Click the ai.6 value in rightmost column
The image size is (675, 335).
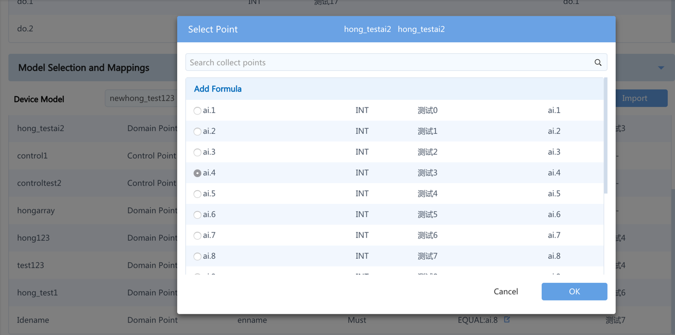click(x=554, y=214)
